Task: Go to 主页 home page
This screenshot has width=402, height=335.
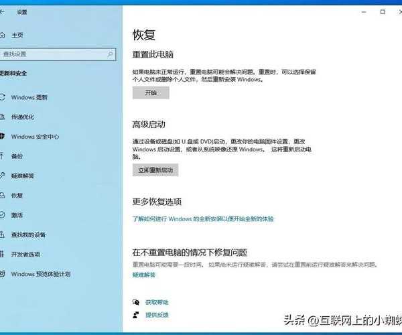Action: (17, 35)
